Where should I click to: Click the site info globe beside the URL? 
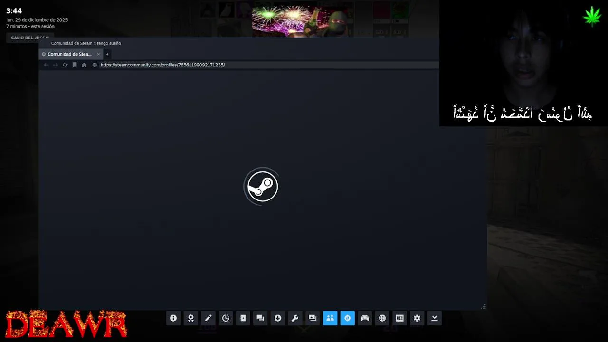coord(95,65)
